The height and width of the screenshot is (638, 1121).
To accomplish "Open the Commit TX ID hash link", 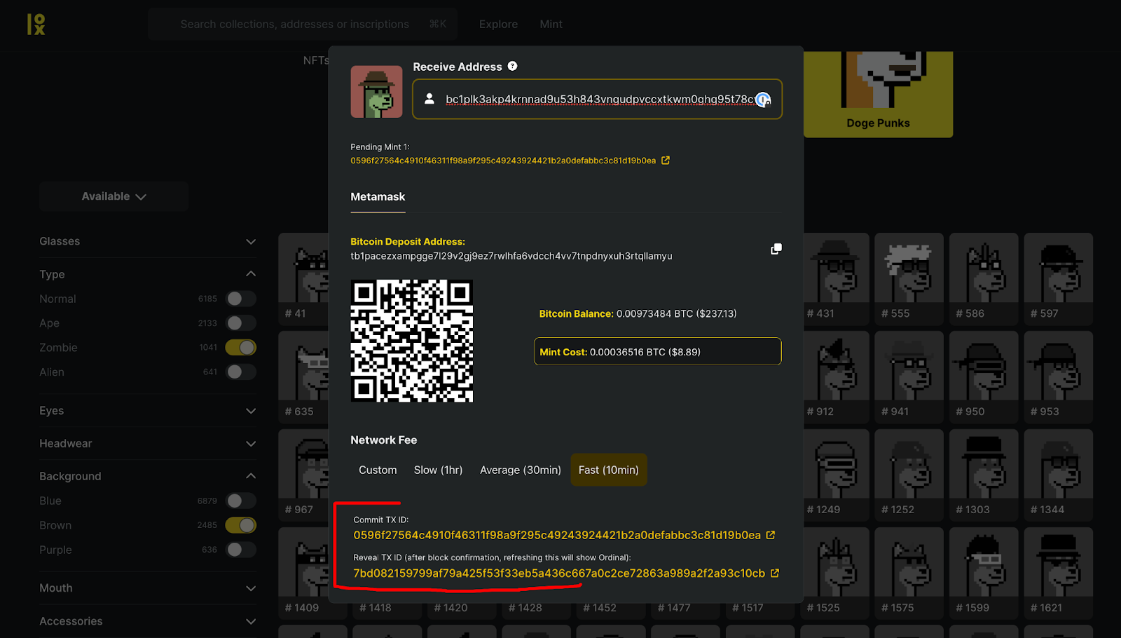I will click(x=557, y=535).
